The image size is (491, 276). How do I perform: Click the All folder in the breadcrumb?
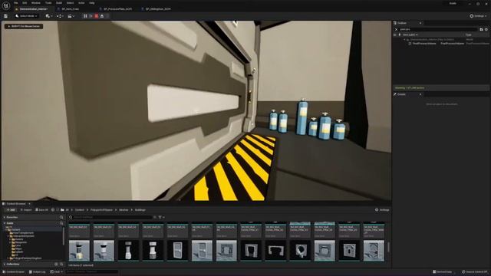67,210
